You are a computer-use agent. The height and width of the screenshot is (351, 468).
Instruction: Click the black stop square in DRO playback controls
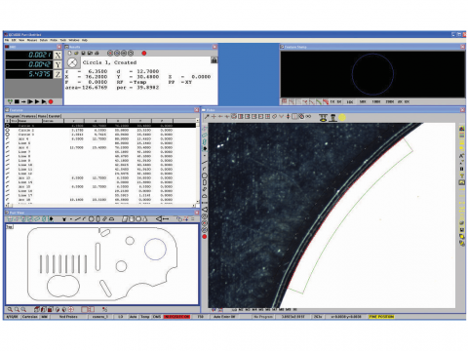pos(17,101)
